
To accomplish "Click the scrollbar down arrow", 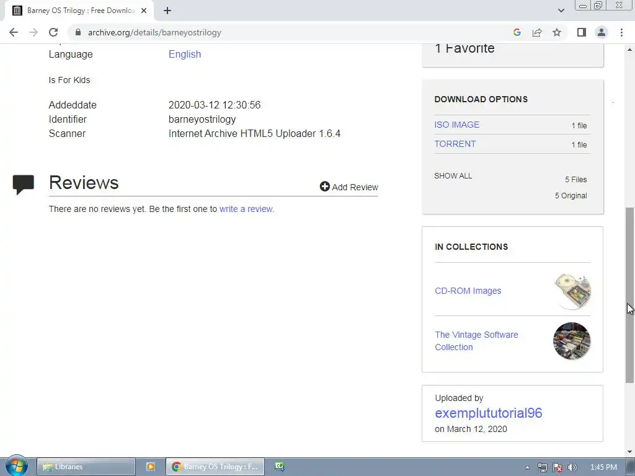I will click(629, 452).
